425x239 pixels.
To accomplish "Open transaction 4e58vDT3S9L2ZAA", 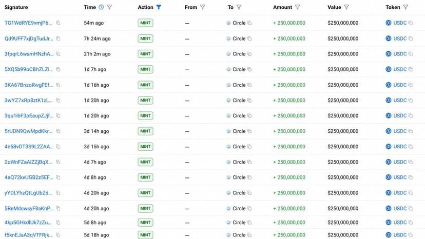I will (x=29, y=147).
